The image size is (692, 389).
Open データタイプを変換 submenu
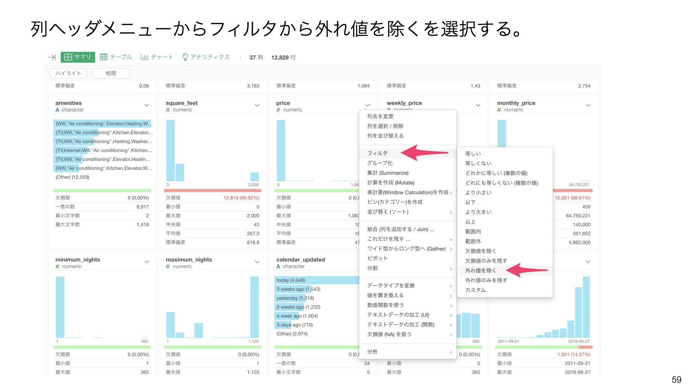[408, 286]
